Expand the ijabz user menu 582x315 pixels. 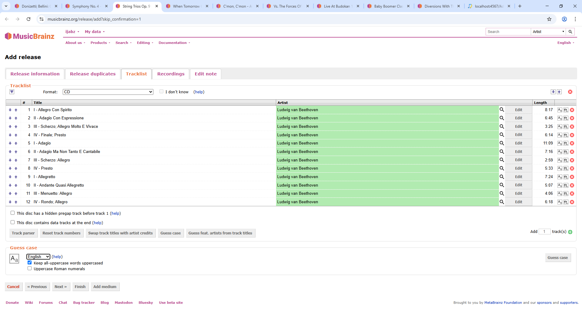point(72,31)
